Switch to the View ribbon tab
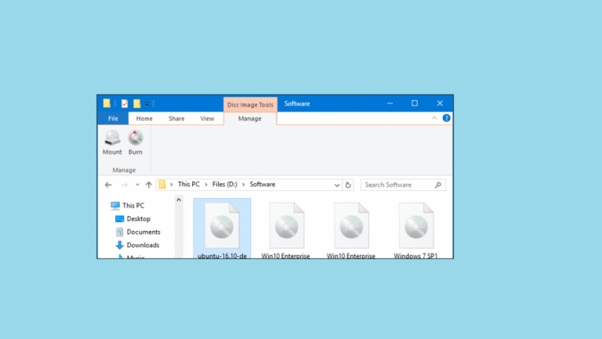This screenshot has height=339, width=602. (x=207, y=118)
